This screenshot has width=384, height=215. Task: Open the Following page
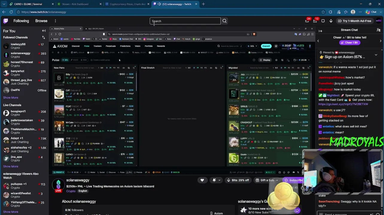click(21, 21)
